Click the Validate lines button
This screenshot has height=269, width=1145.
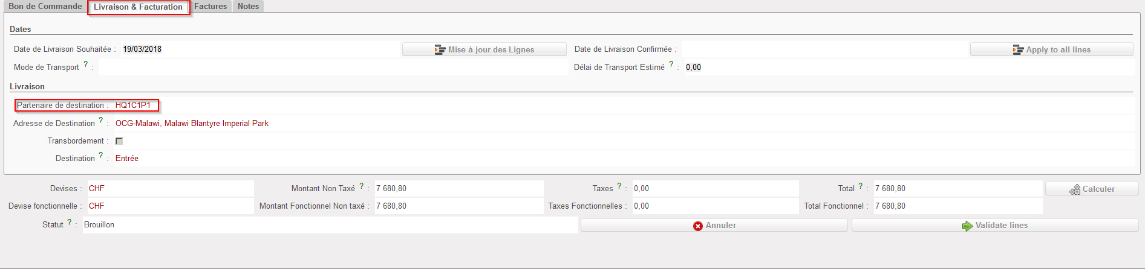(x=995, y=225)
